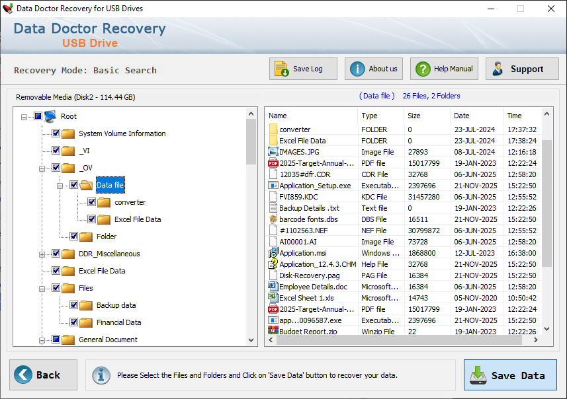The width and height of the screenshot is (567, 399).
Task: Click the tree scroll down arrow
Action: pyautogui.click(x=251, y=340)
